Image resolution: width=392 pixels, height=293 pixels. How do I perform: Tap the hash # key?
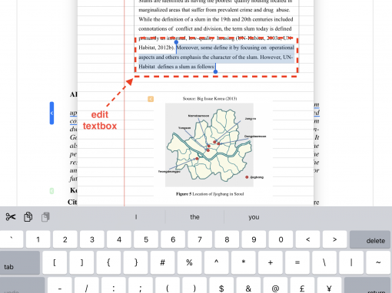coord(162,262)
